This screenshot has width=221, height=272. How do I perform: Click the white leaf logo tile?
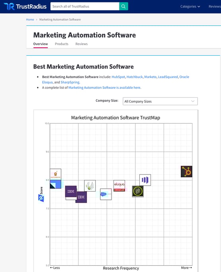tap(90, 186)
